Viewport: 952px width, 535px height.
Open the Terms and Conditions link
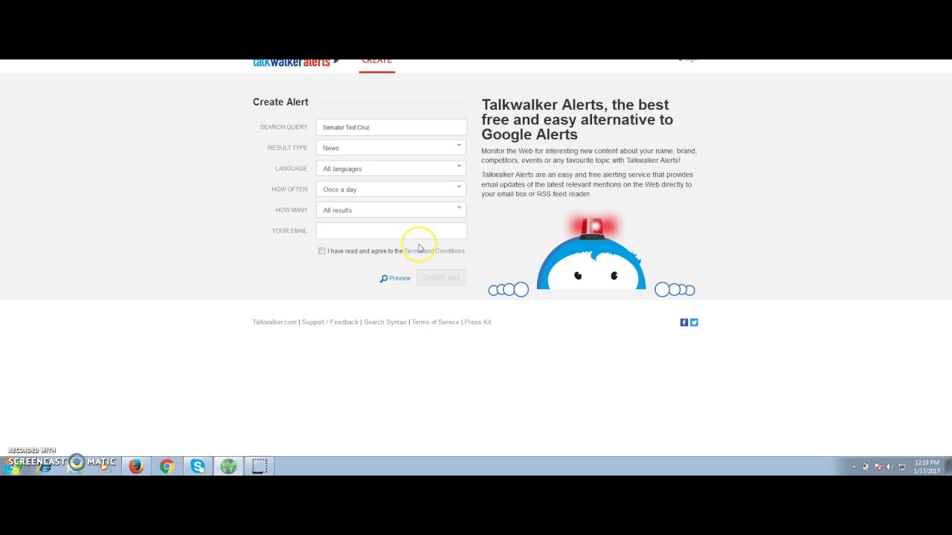tap(434, 251)
